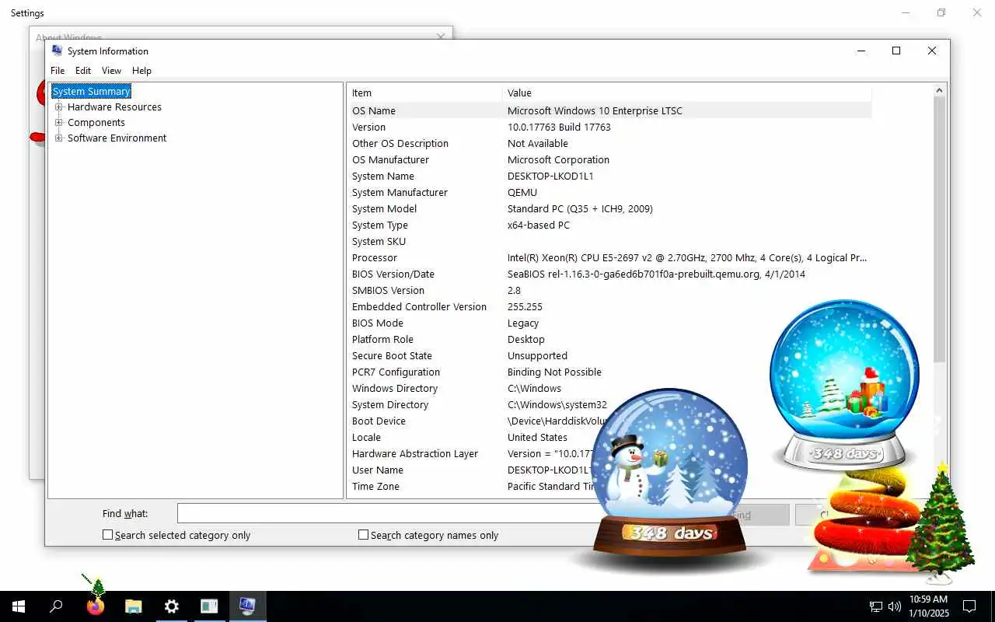Click the details list vertical scrollbar thumb
This screenshot has height=622, width=995.
pyautogui.click(x=939, y=229)
